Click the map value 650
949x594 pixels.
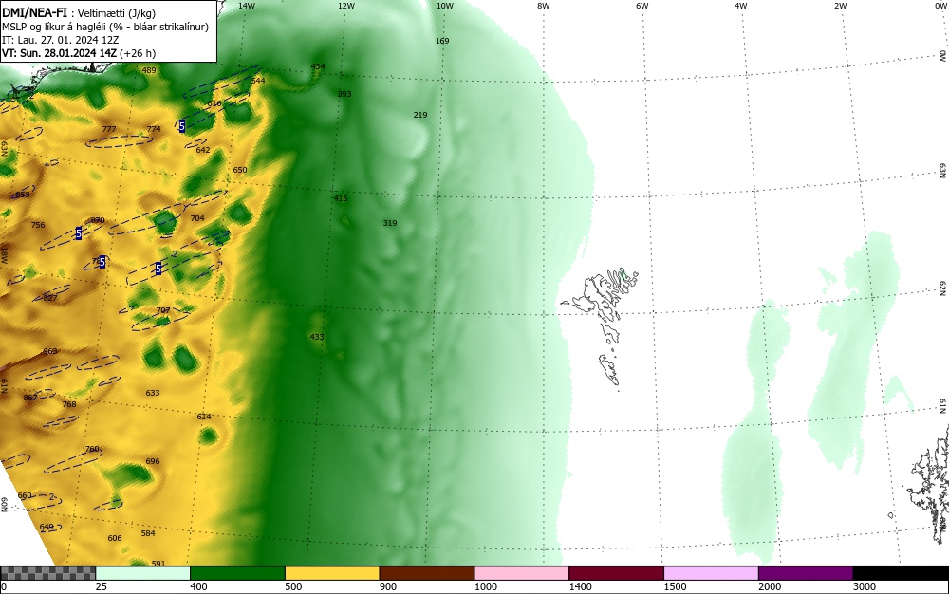pos(240,170)
